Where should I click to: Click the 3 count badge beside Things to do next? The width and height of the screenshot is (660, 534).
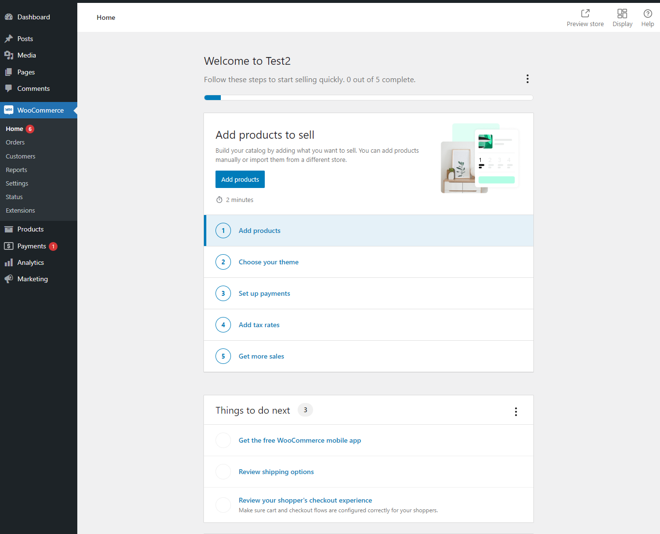click(305, 410)
